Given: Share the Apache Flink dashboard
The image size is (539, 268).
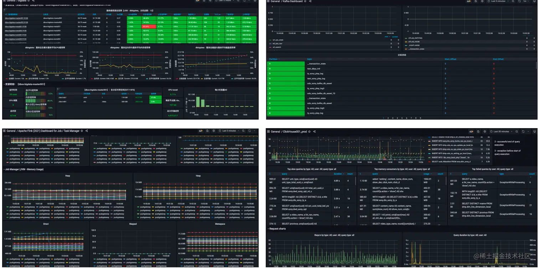Looking at the screenshot, I should [x=86, y=131].
